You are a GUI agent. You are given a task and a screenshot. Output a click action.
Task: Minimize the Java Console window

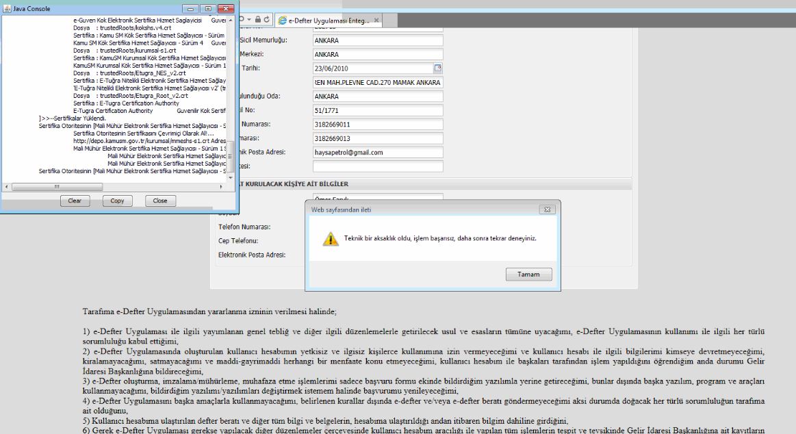coord(190,8)
